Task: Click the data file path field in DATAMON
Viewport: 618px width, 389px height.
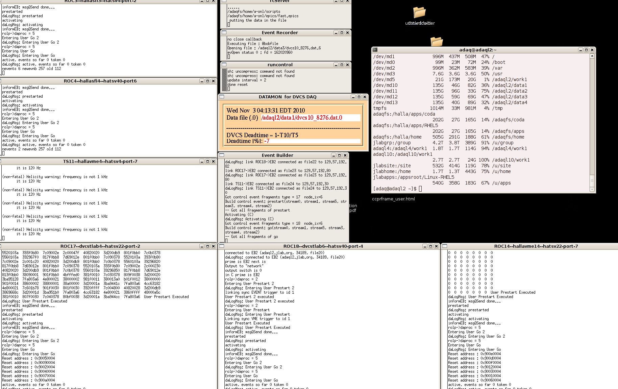Action: point(310,118)
